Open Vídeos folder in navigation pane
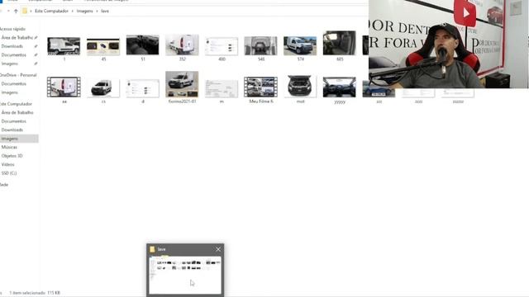The image size is (529, 297). pyautogui.click(x=7, y=165)
